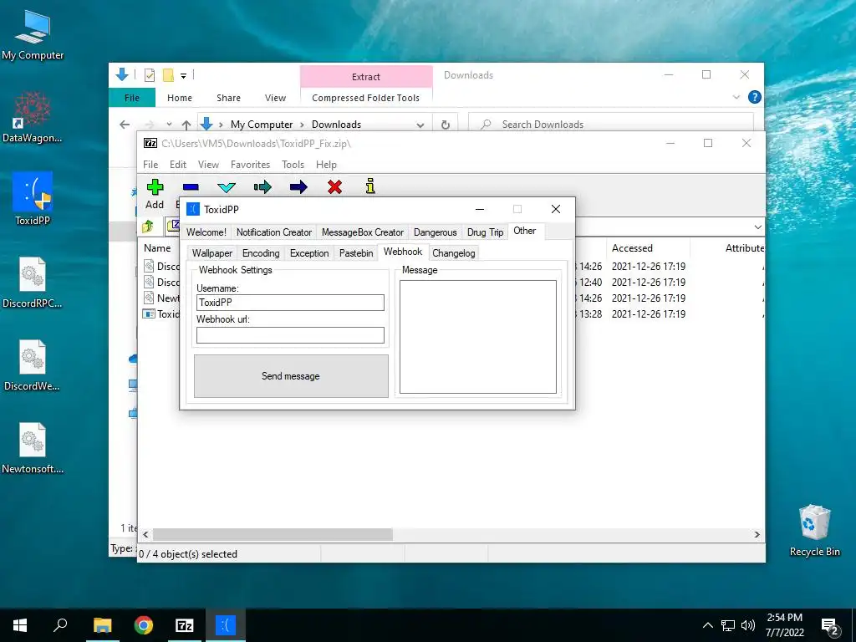Switch to the Dangerous tab

tap(435, 232)
